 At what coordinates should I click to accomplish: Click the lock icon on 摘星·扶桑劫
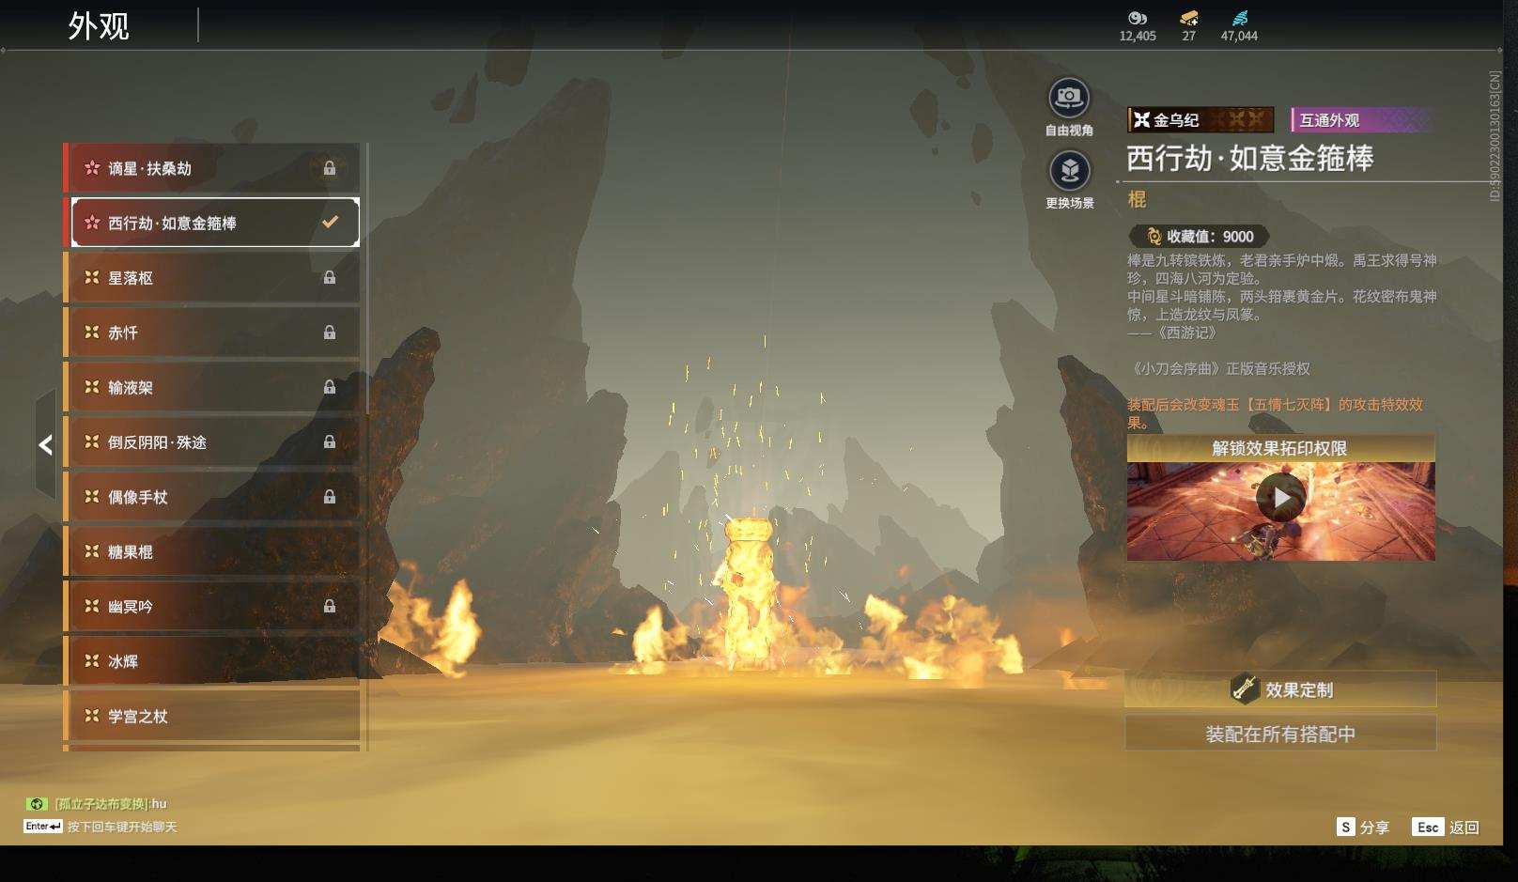pyautogui.click(x=330, y=168)
